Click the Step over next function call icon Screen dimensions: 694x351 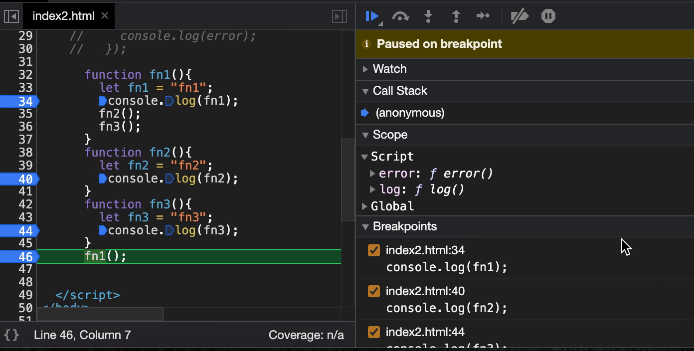tap(400, 16)
